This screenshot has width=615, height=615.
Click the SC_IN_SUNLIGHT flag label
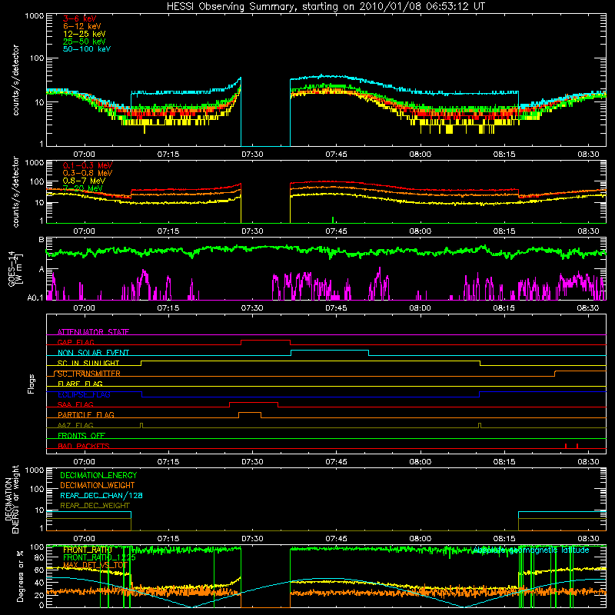(x=88, y=363)
